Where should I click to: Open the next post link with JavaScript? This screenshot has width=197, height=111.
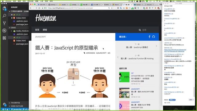point(137,47)
